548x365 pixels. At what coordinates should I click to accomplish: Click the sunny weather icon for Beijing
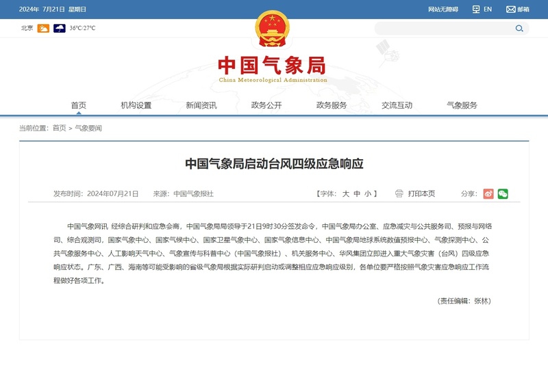tap(43, 28)
